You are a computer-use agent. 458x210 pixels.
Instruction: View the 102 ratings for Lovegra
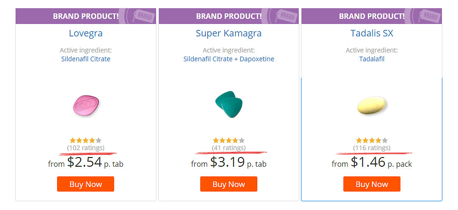(x=86, y=148)
